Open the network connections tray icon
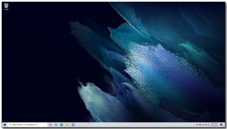Screen dimensions: 227x129 pos(203,125)
